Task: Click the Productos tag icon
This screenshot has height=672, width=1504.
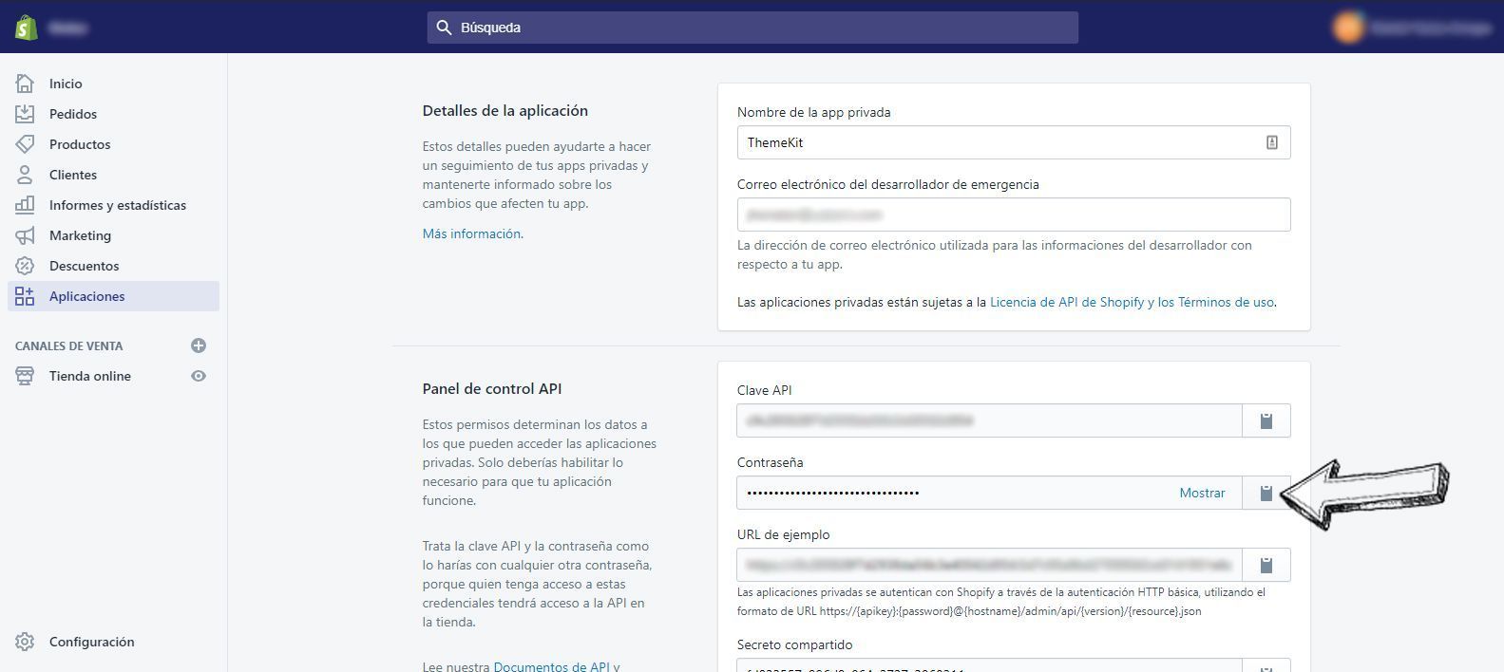Action: pos(25,144)
